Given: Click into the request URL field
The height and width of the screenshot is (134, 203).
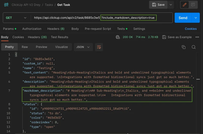Looking at the screenshot, I should 102,18.
